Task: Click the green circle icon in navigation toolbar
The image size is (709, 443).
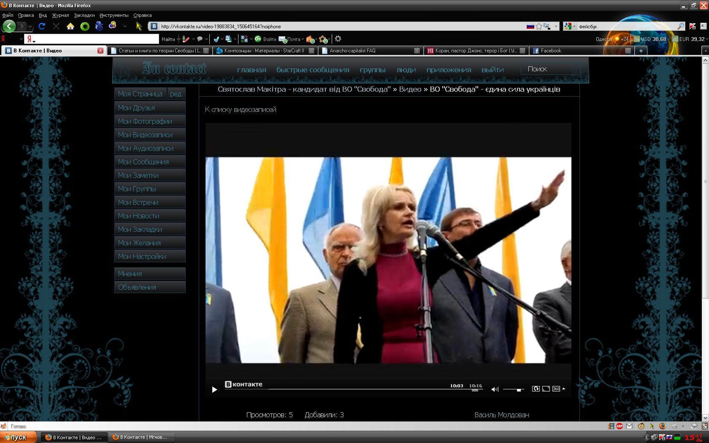Action: point(85,26)
